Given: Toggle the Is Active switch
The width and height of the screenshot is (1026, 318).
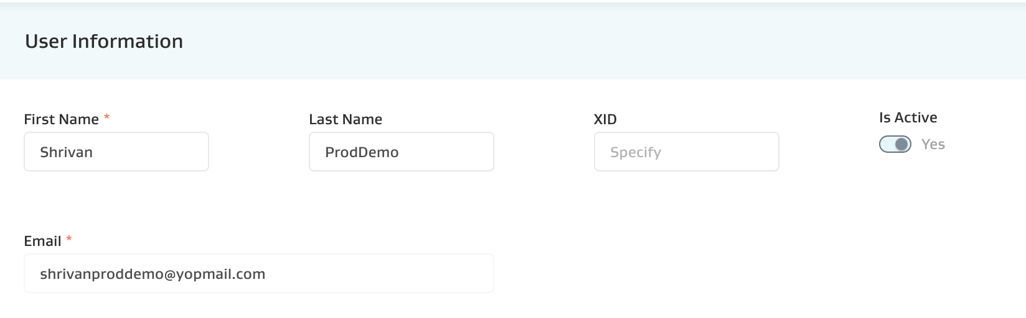Looking at the screenshot, I should (895, 144).
